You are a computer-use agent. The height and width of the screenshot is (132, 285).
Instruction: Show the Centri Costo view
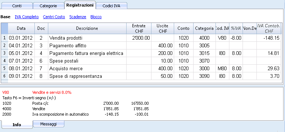(54, 17)
